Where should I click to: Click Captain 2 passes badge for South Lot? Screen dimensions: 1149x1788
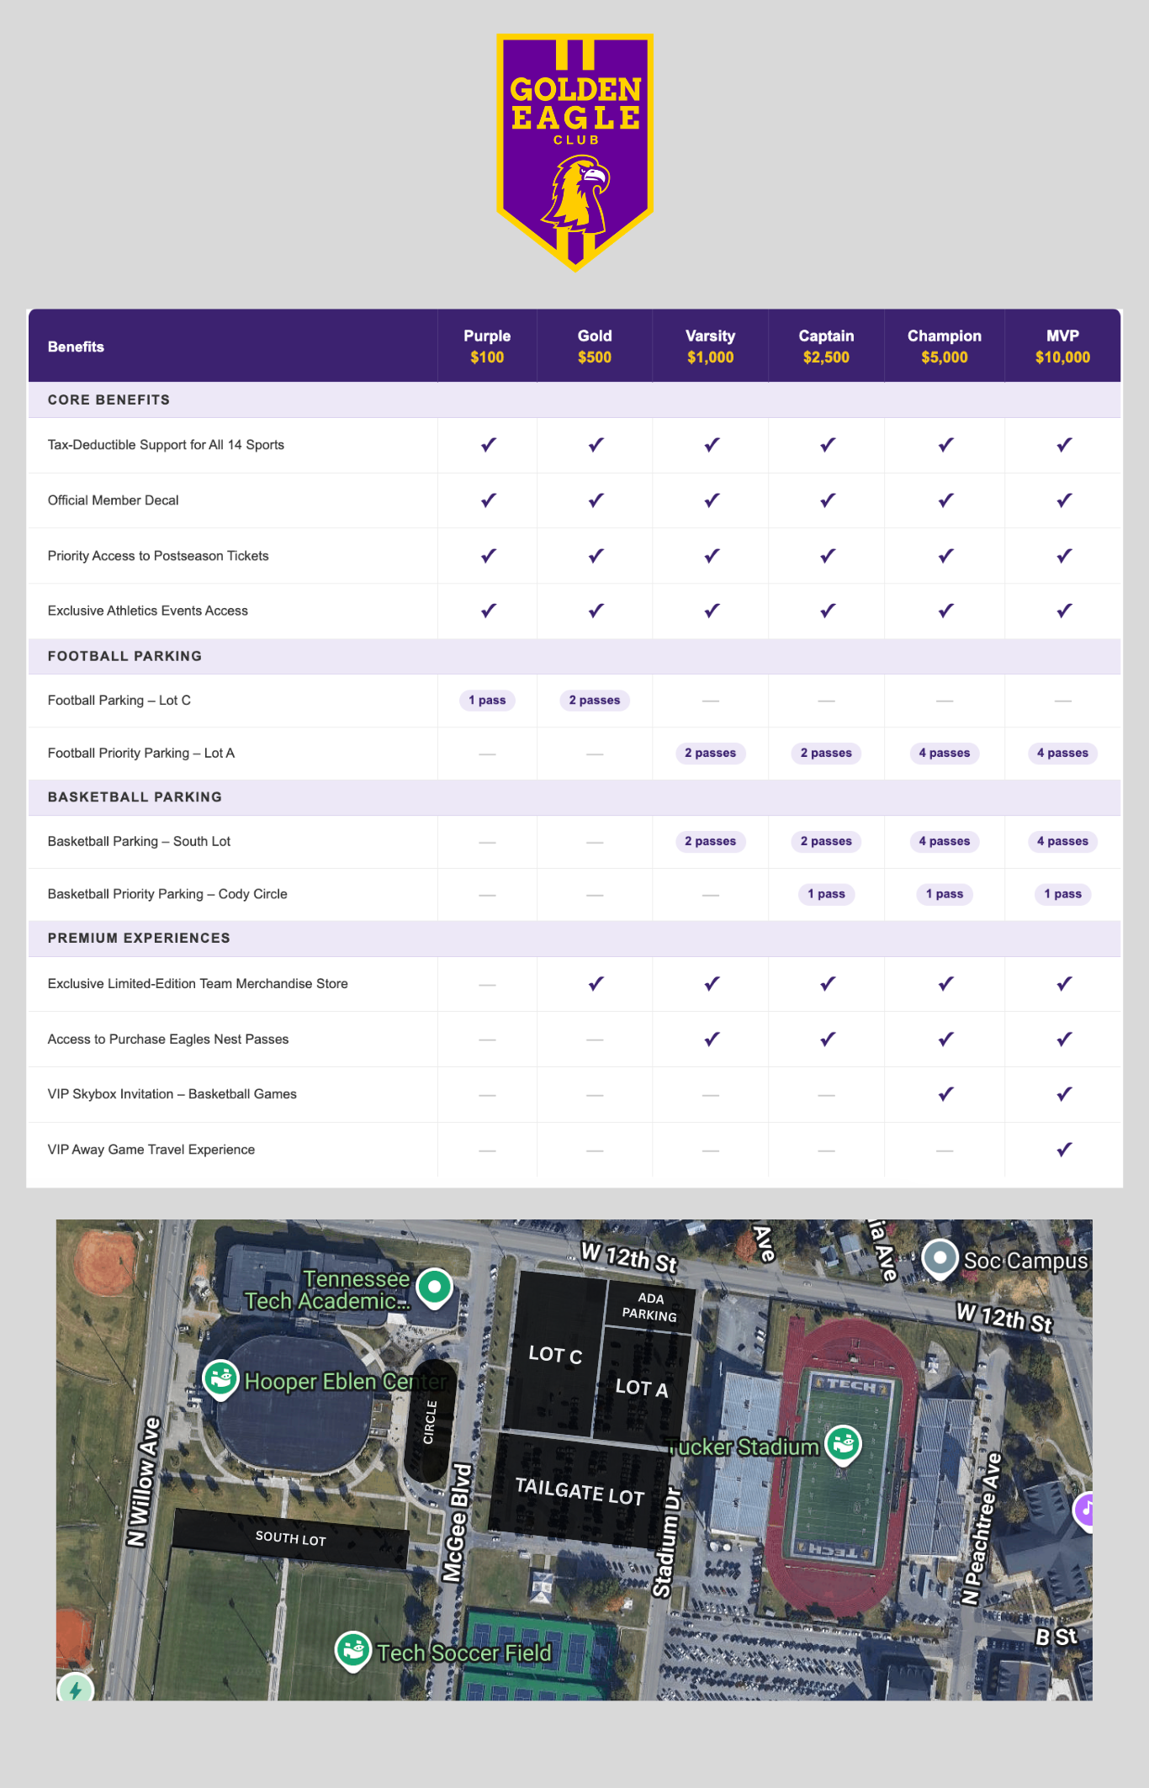pos(826,842)
